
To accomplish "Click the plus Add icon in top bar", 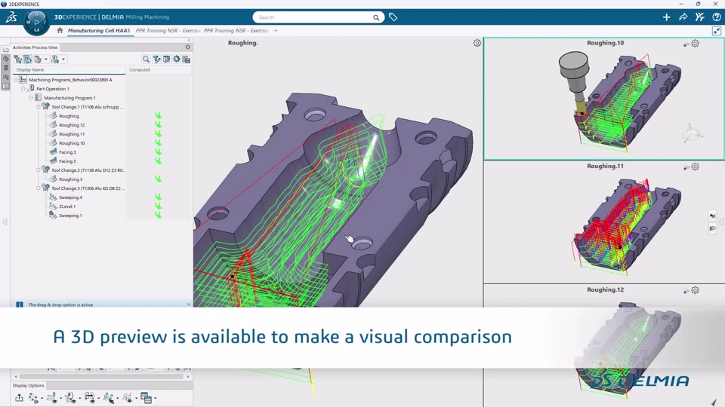I will (x=666, y=17).
